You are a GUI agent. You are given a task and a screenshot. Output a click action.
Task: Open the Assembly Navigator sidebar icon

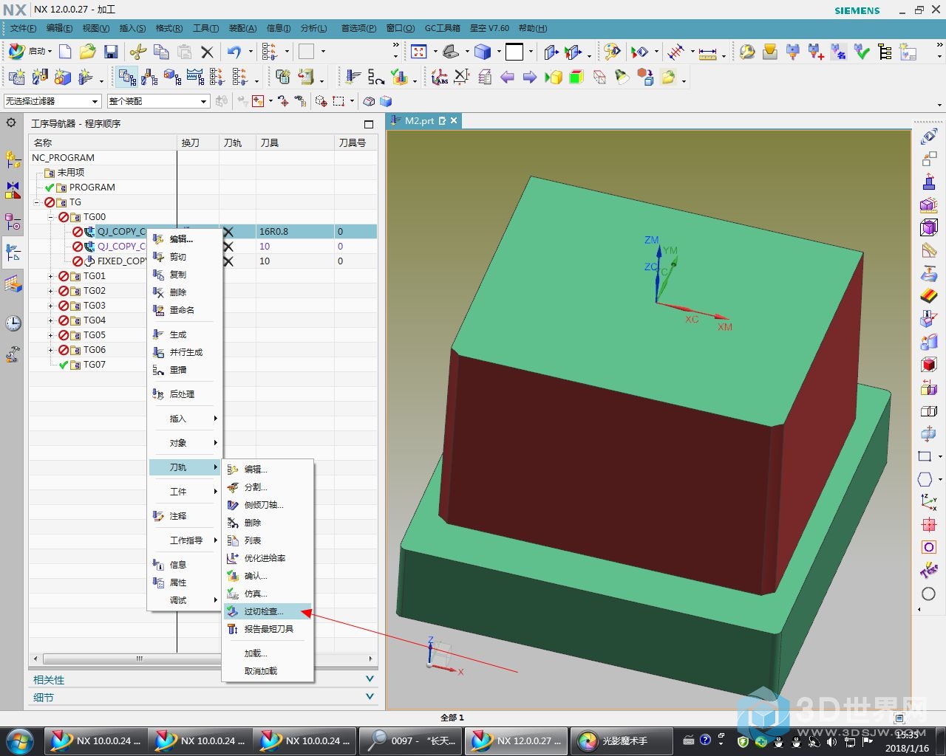13,159
